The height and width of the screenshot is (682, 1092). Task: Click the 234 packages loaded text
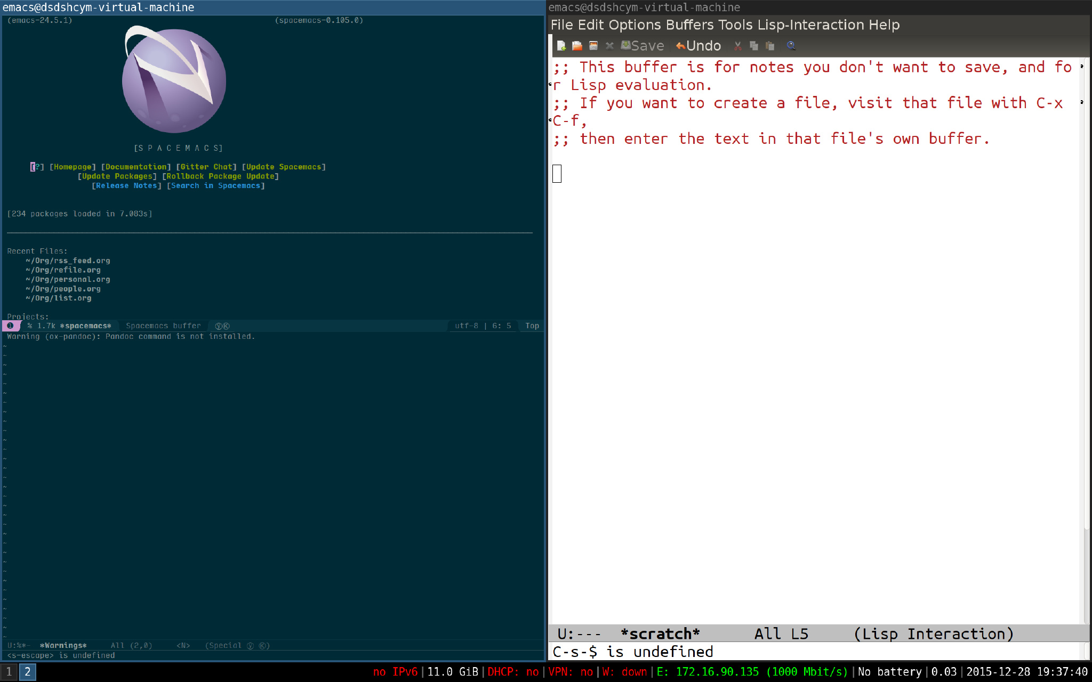(79, 214)
